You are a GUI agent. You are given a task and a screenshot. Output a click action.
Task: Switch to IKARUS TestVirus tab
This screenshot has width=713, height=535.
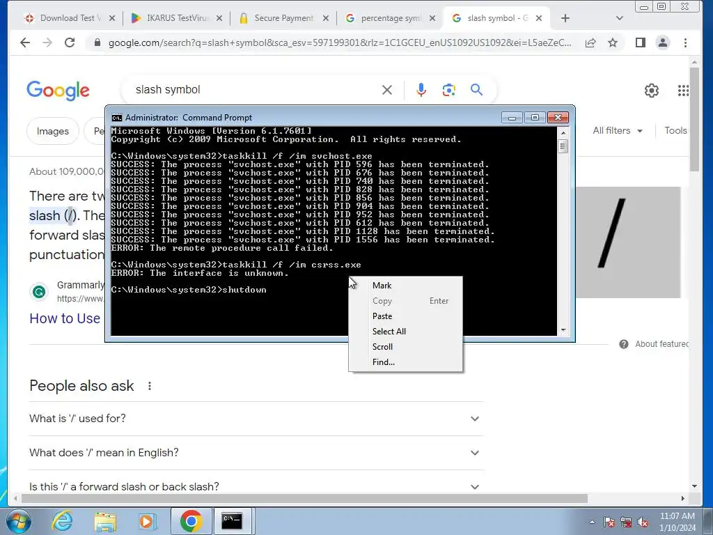click(175, 18)
